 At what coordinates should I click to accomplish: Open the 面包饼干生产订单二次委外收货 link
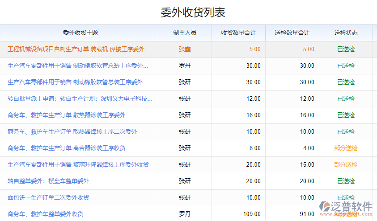coord(48,197)
